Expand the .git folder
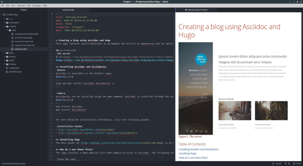The width and height of the screenshot is (303, 166). [x=5, y=19]
